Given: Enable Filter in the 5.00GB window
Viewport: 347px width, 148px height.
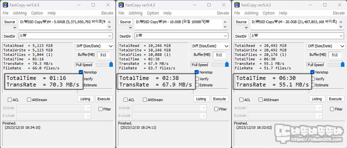Looking at the screenshot, I should tap(101, 109).
